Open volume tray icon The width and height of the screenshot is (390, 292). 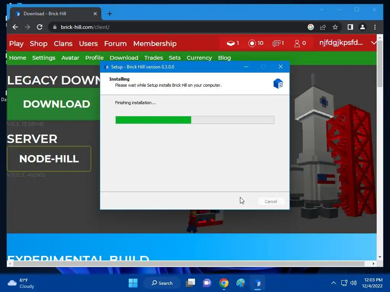coord(353,283)
